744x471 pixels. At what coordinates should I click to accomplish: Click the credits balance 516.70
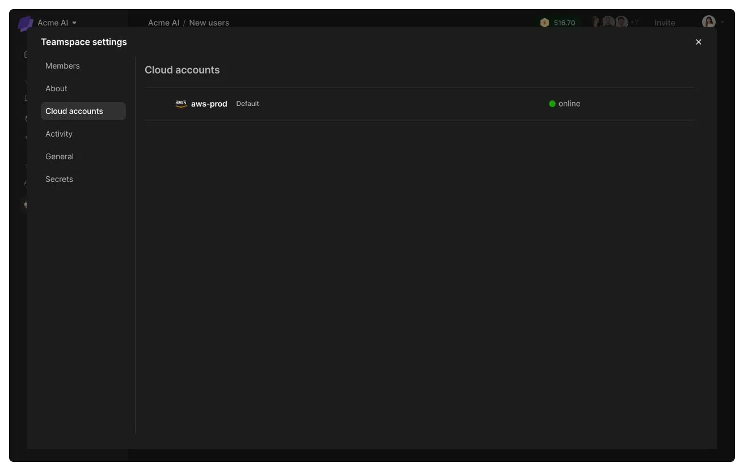tap(559, 23)
